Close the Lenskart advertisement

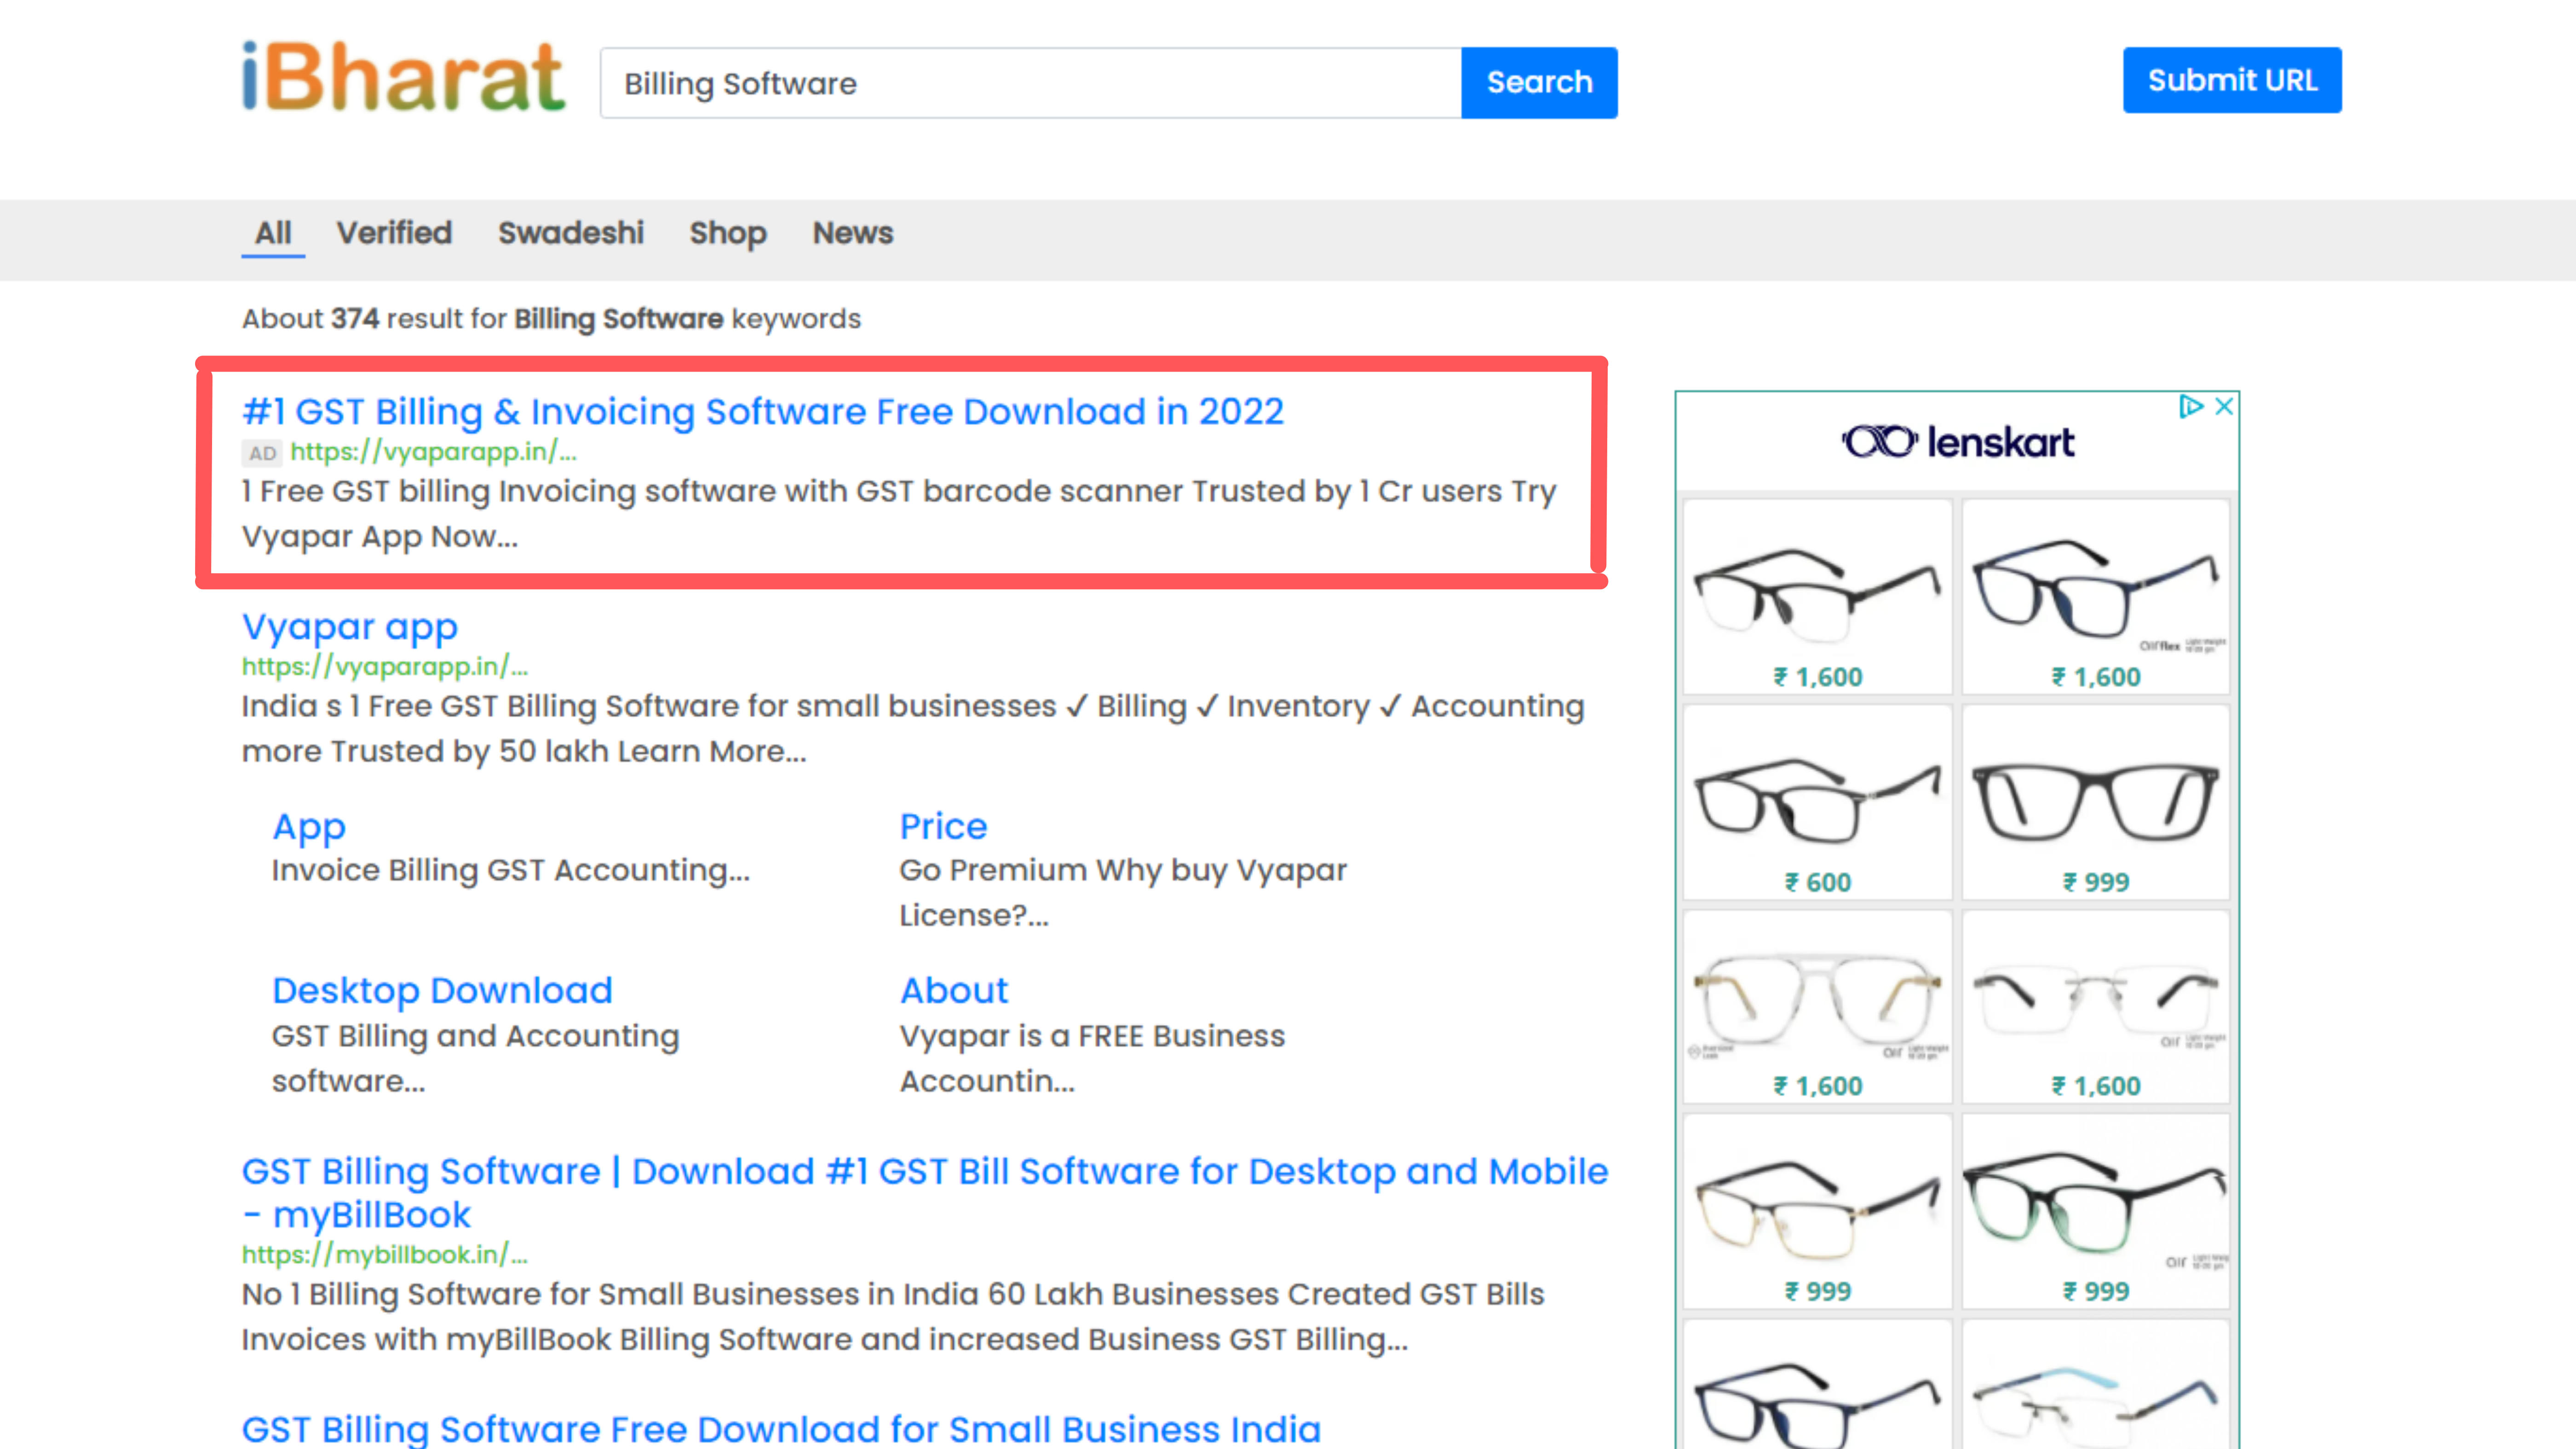click(x=2224, y=406)
